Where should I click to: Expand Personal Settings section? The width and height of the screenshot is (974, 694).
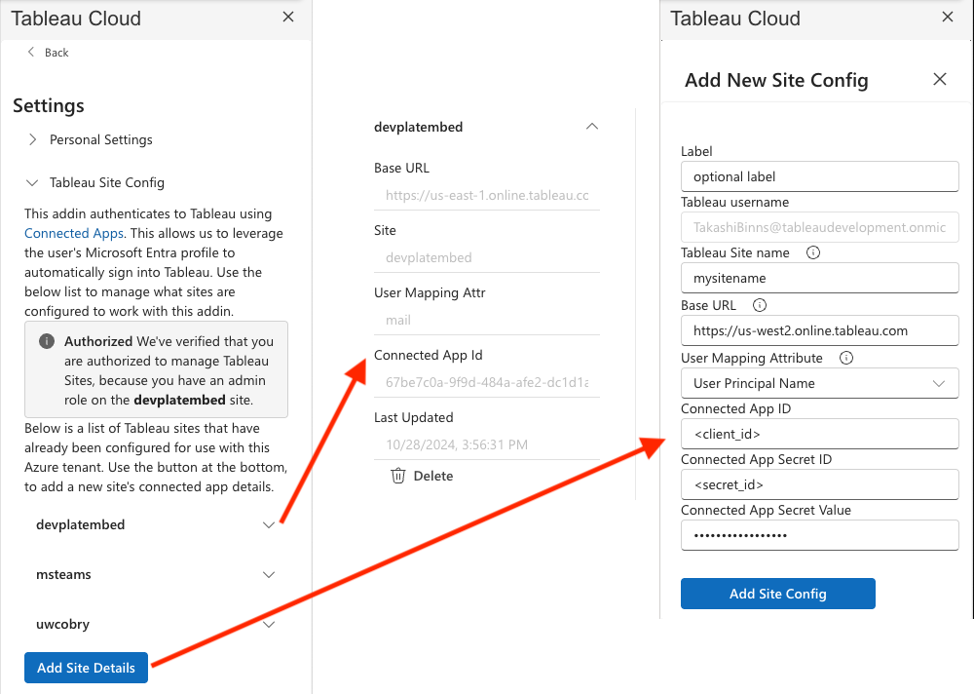[x=33, y=139]
